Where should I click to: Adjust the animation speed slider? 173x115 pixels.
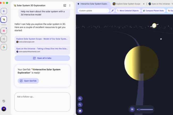click(x=145, y=109)
